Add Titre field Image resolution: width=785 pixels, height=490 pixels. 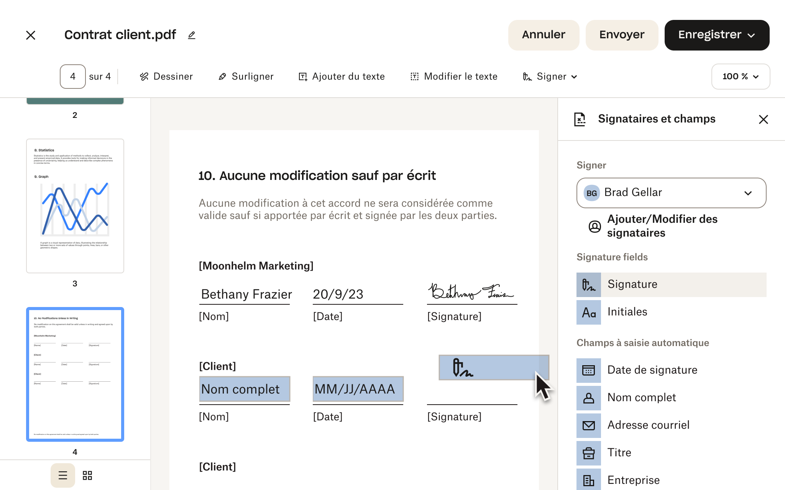coord(671,453)
